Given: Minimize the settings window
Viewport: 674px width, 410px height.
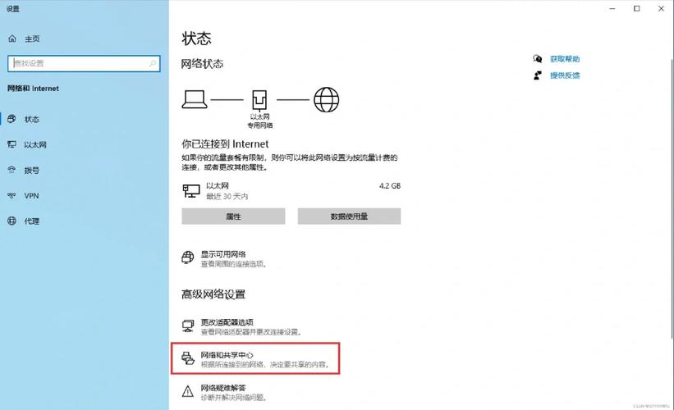Looking at the screenshot, I should point(612,8).
